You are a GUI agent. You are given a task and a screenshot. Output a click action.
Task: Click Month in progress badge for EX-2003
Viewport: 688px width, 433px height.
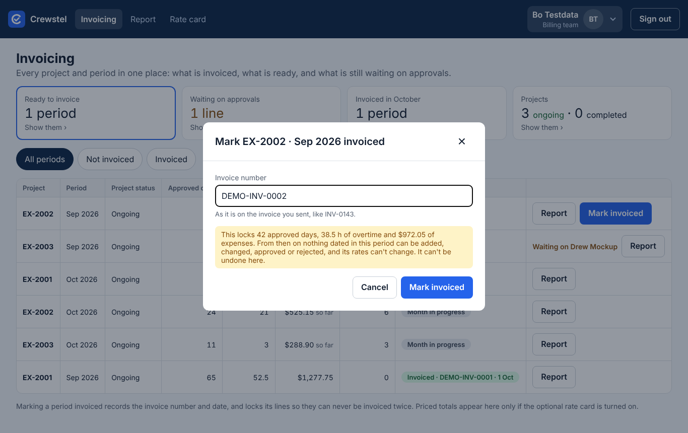[436, 344]
